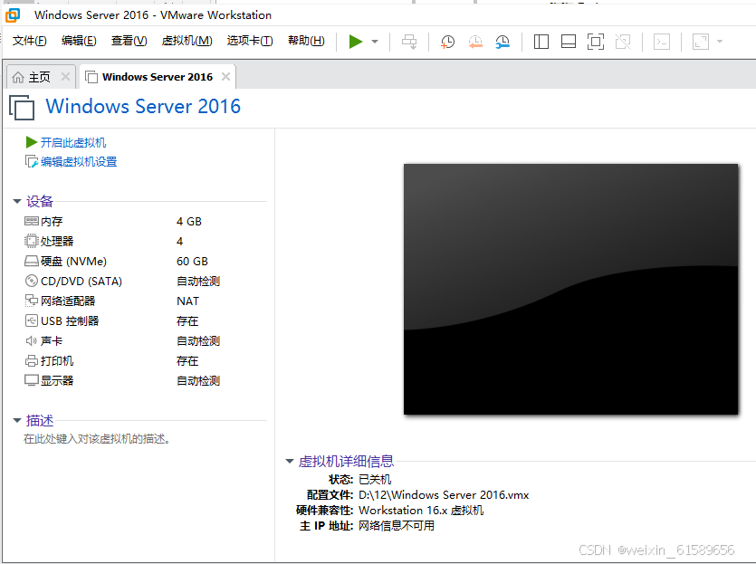Open the power options dropdown arrow
The image size is (756, 564).
pos(375,42)
